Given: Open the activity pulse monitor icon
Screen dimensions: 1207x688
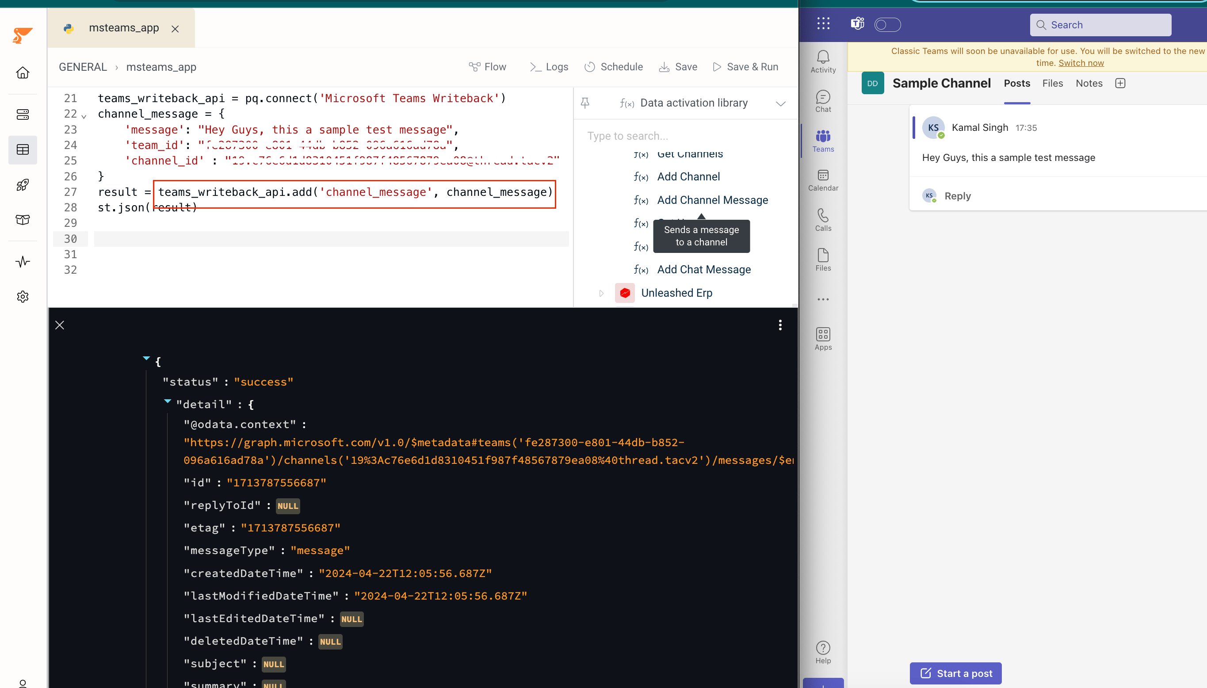Looking at the screenshot, I should pyautogui.click(x=23, y=262).
